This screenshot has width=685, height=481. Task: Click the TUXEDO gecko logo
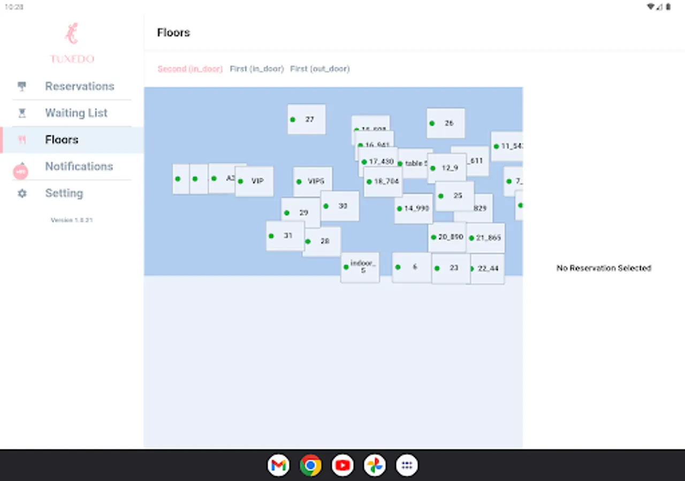tap(72, 35)
